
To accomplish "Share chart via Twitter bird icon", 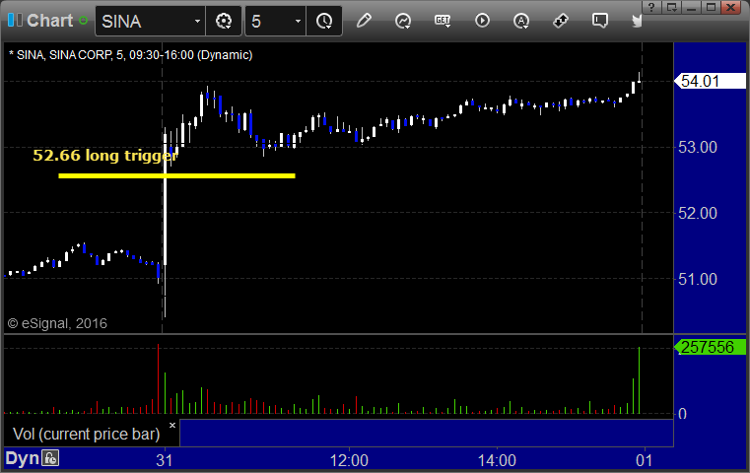I will (x=637, y=21).
